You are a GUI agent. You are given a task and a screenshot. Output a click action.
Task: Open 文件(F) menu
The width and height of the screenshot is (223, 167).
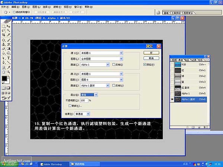[x=5, y=7]
